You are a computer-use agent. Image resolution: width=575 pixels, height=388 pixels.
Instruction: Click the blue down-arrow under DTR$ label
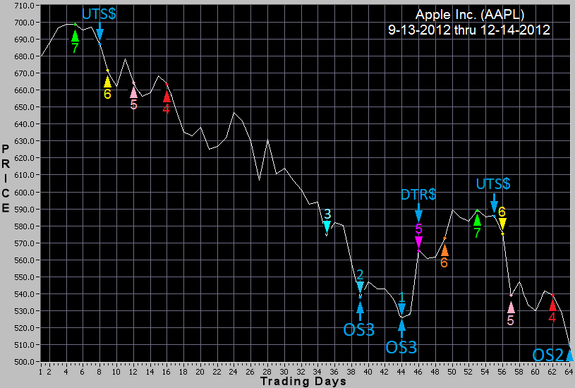click(x=418, y=212)
